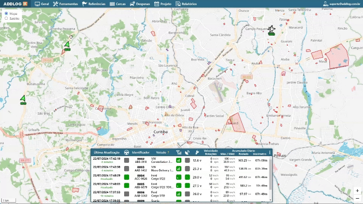Open the table column options kebab menu
Image resolution: width=363 pixels, height=204 pixels.
pos(269,153)
